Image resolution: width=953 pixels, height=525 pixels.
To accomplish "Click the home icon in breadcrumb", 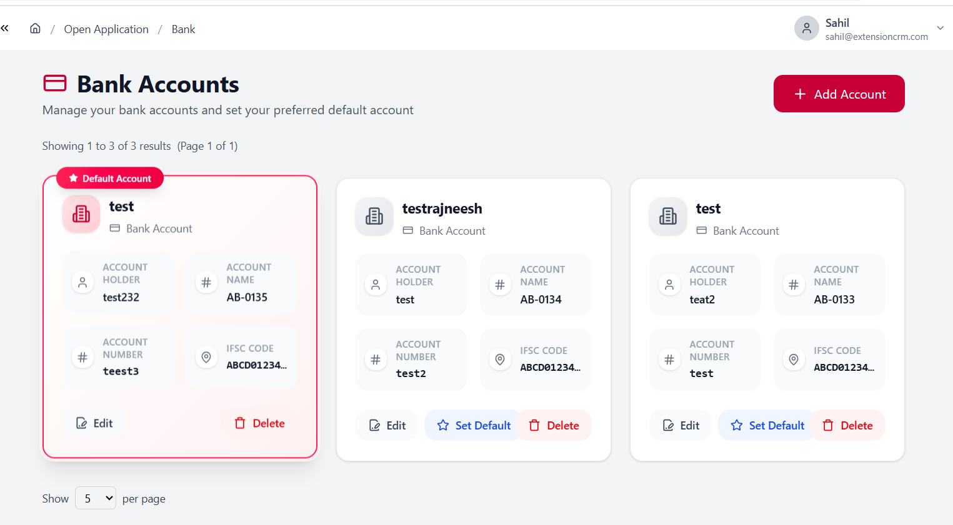I will point(36,29).
